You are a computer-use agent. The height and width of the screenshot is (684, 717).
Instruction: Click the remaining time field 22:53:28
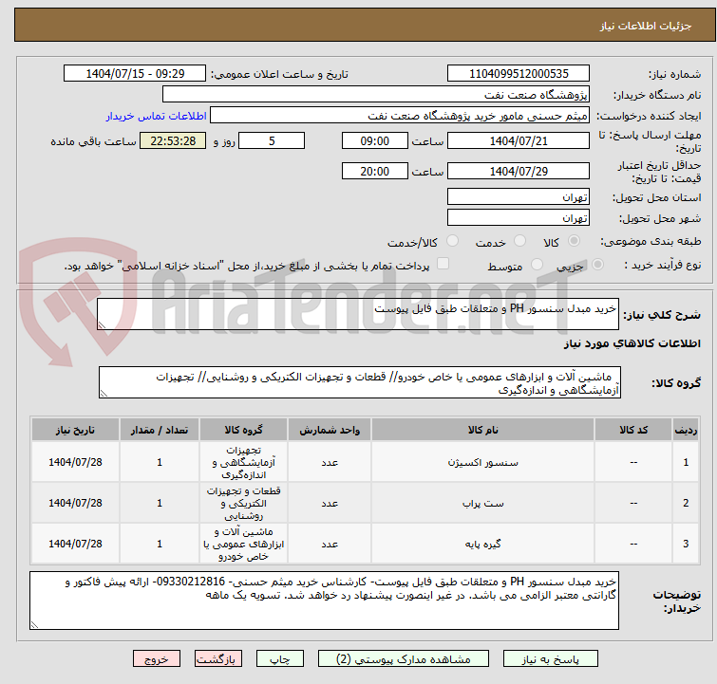pos(173,140)
